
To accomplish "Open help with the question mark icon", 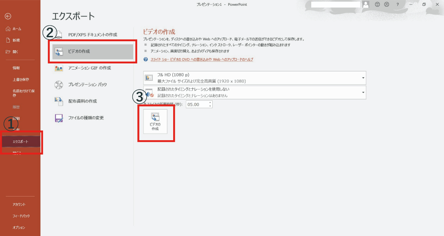I will [x=398, y=4].
